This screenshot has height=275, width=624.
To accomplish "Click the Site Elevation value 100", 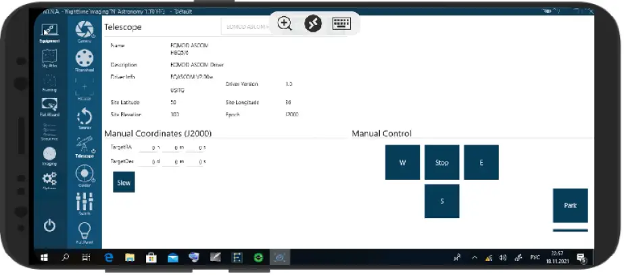I will 174,115.
